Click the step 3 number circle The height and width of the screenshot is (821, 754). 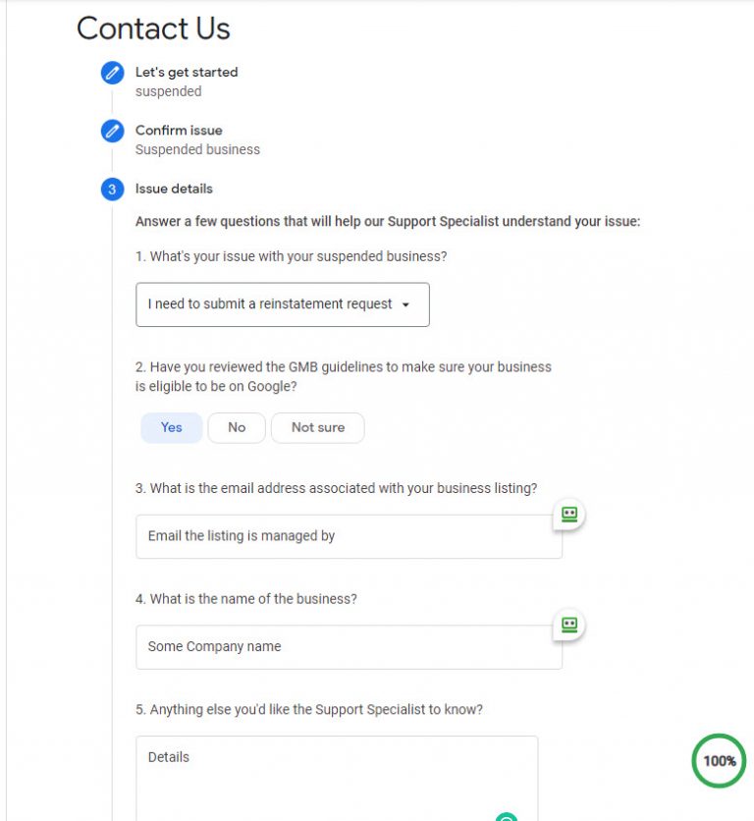click(112, 190)
